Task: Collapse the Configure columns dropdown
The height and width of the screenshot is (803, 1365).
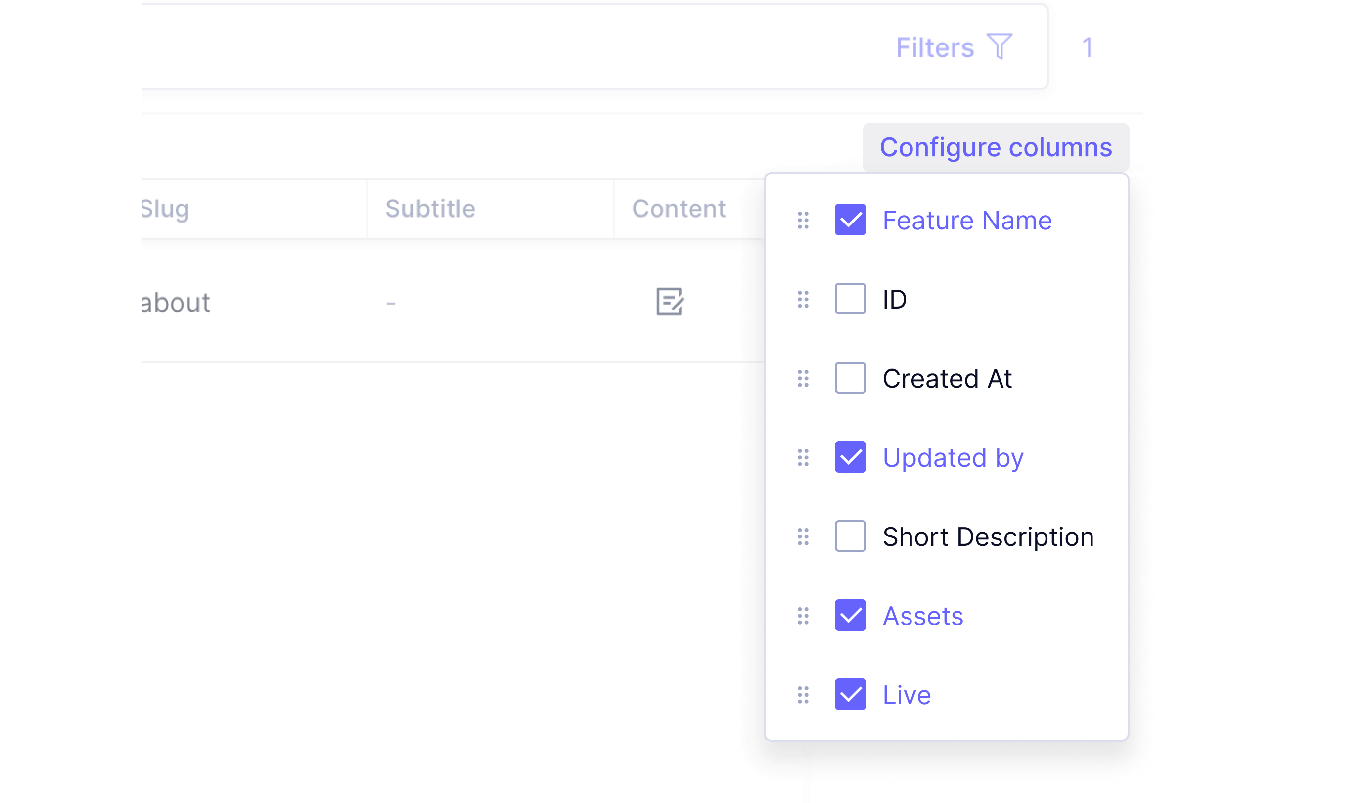Action: [995, 147]
